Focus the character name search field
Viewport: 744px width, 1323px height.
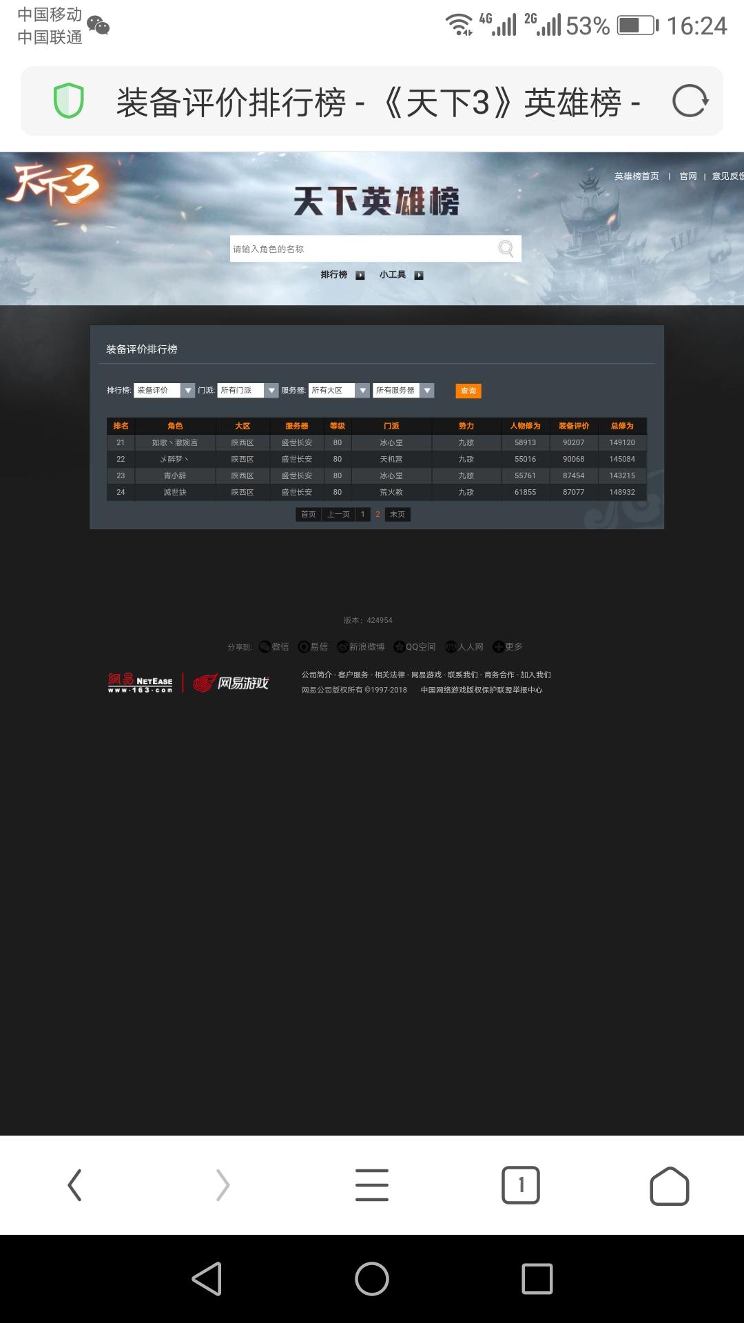click(375, 249)
